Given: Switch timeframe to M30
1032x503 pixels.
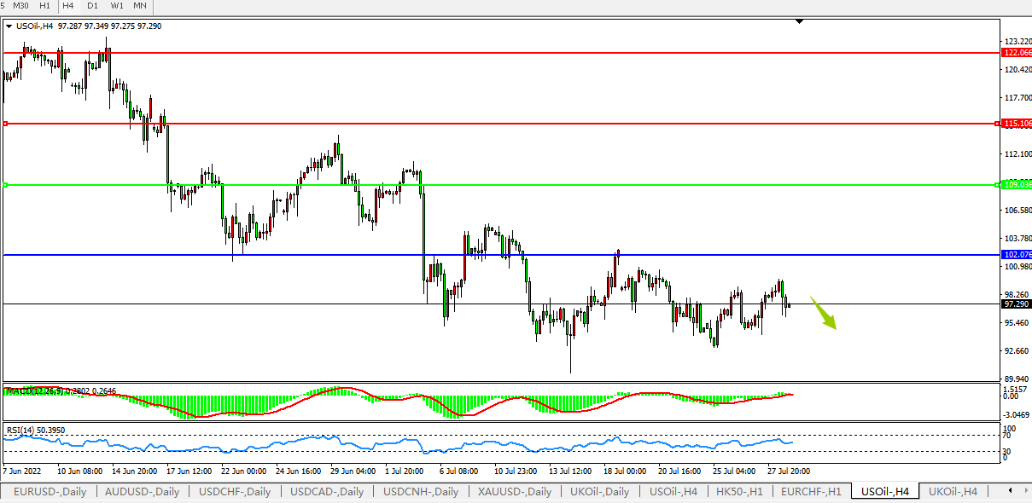Looking at the screenshot, I should pyautogui.click(x=21, y=6).
